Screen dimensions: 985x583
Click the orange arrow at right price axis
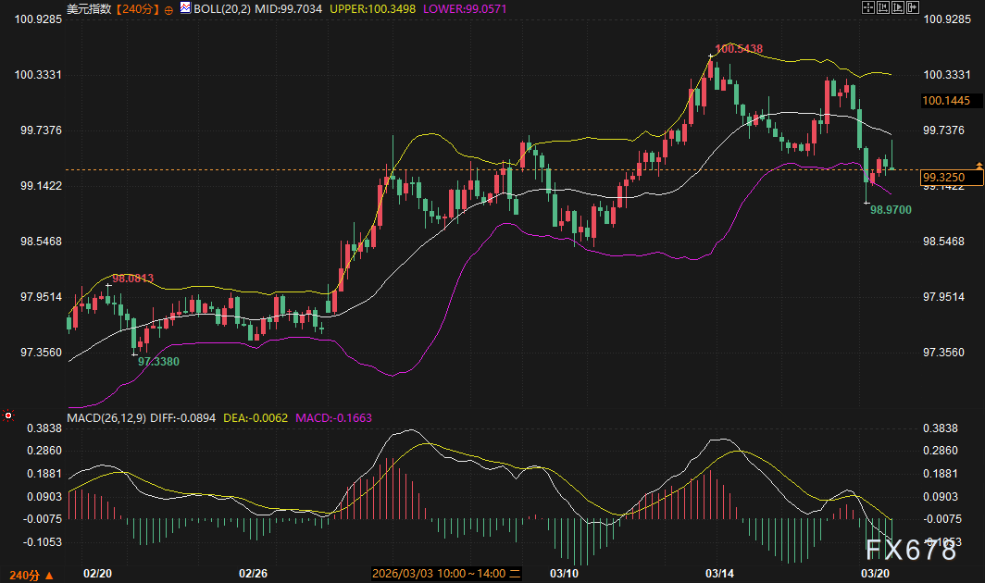coord(979,166)
